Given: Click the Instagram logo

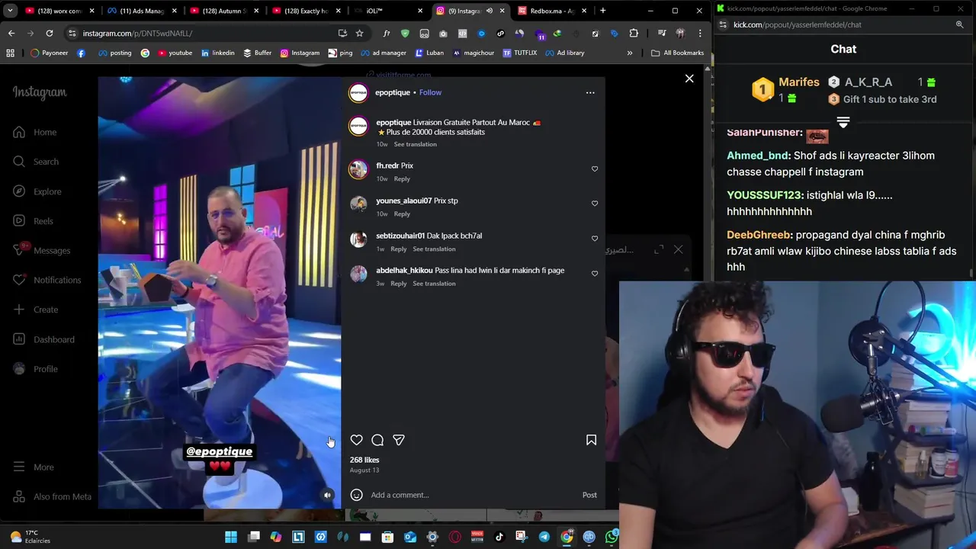Looking at the screenshot, I should pos(40,92).
